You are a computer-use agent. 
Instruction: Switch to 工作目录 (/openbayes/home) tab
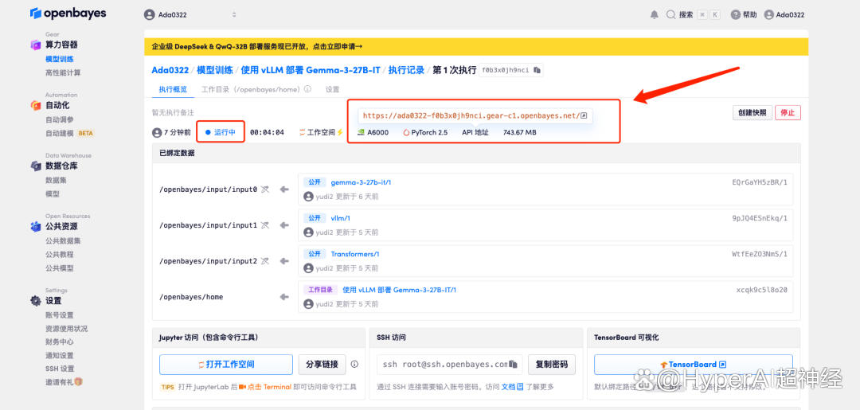(252, 89)
